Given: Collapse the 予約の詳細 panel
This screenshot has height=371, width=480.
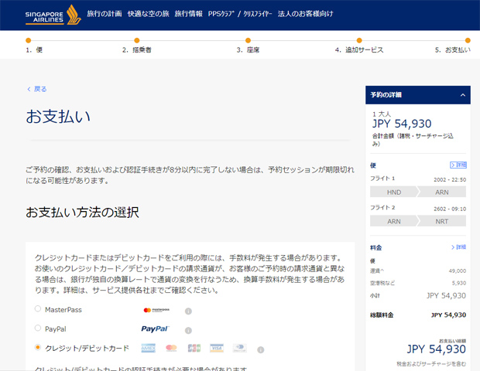Looking at the screenshot, I should tap(462, 95).
